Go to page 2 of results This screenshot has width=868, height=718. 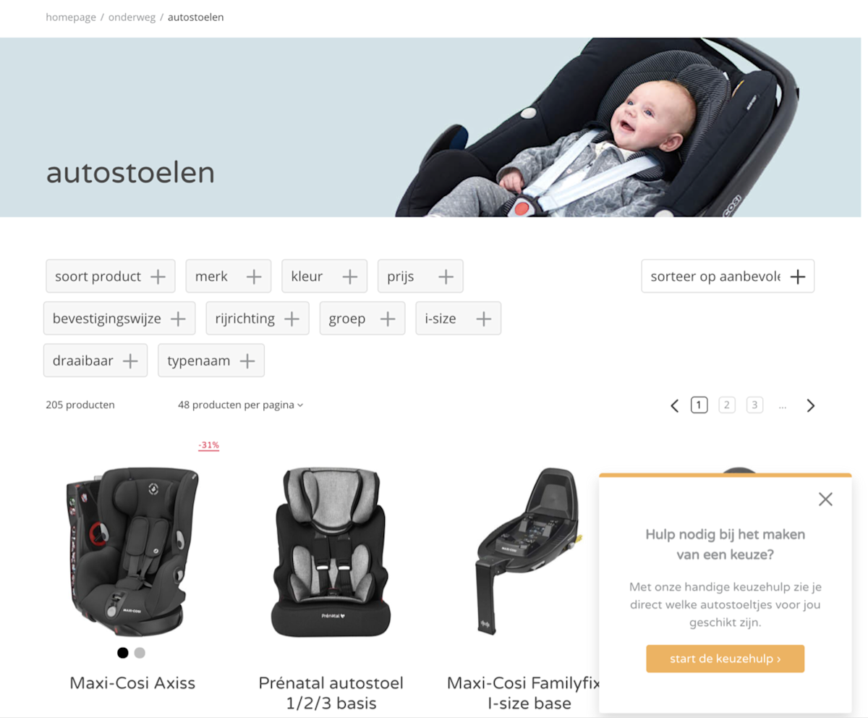coord(727,405)
